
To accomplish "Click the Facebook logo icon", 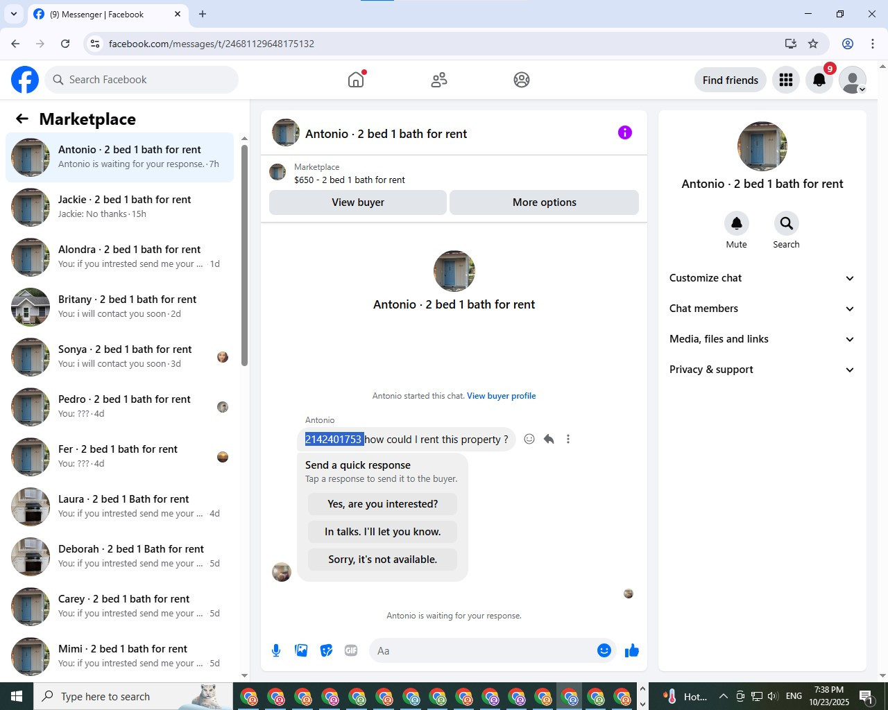I will coord(25,80).
